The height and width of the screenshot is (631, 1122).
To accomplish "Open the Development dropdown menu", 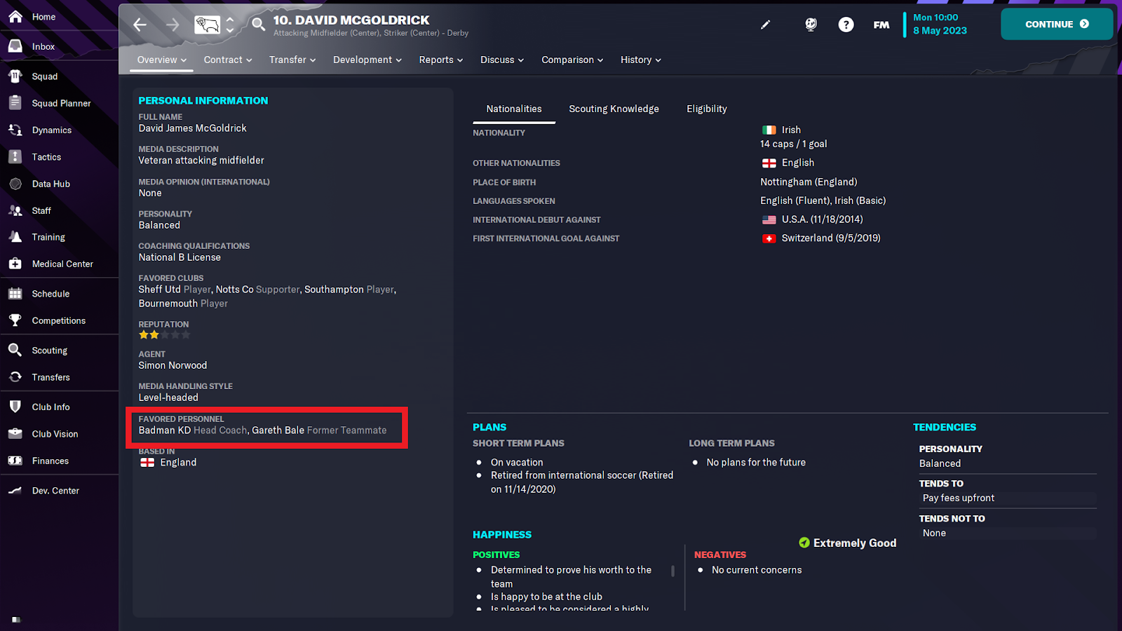I will [x=367, y=60].
